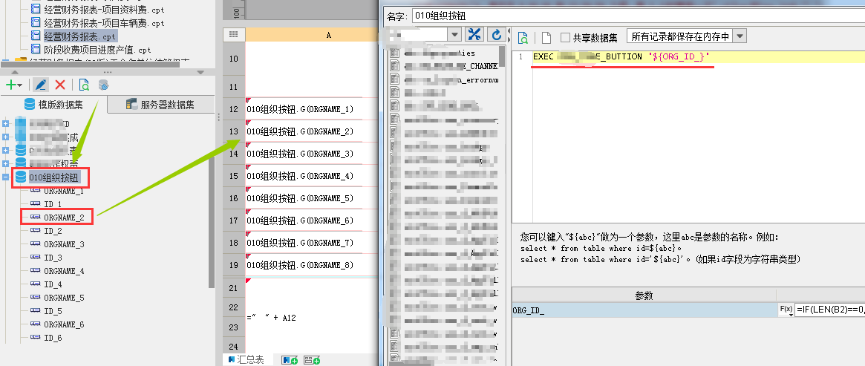
Task: Click the 参数 column header
Action: tap(644, 295)
